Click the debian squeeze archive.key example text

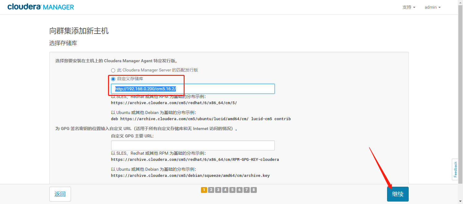(190, 176)
